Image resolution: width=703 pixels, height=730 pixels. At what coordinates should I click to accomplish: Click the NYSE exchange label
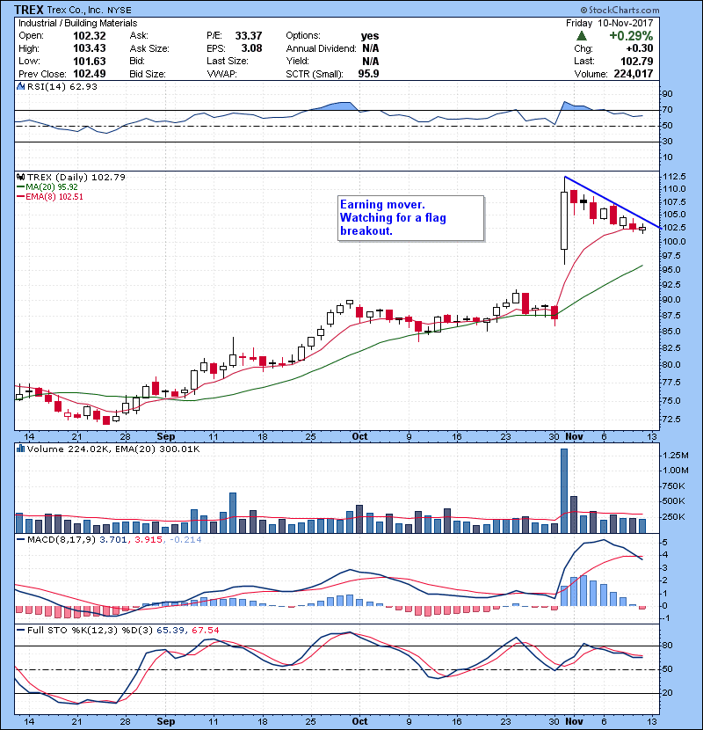point(120,11)
